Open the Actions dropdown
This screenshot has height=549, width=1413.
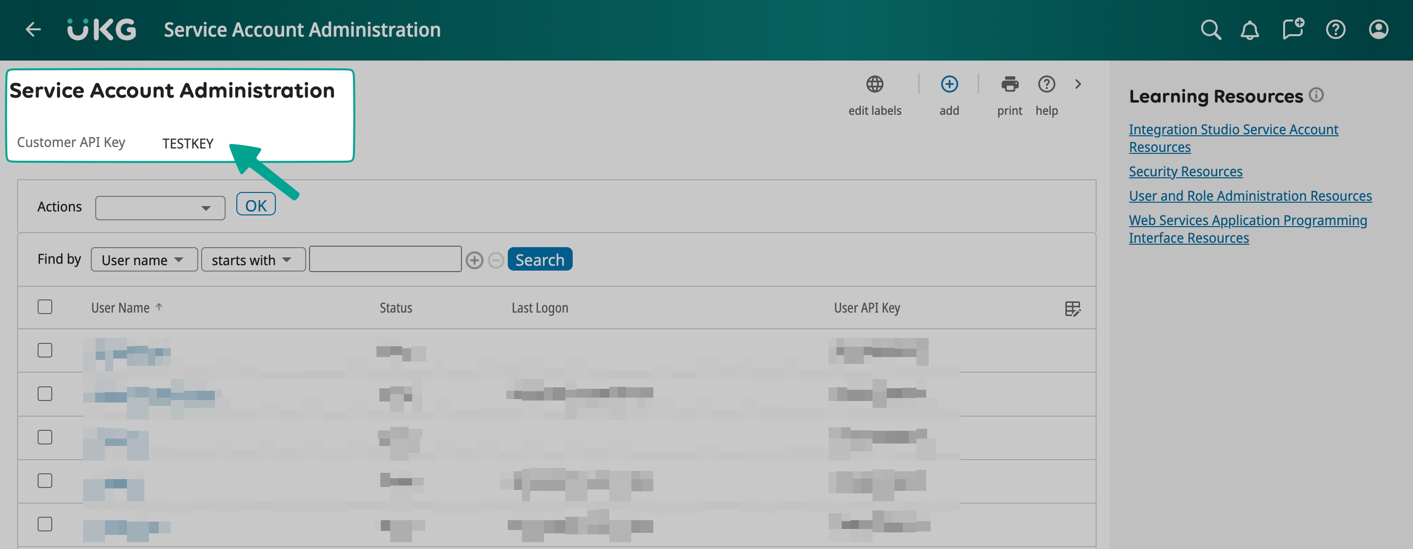click(160, 208)
